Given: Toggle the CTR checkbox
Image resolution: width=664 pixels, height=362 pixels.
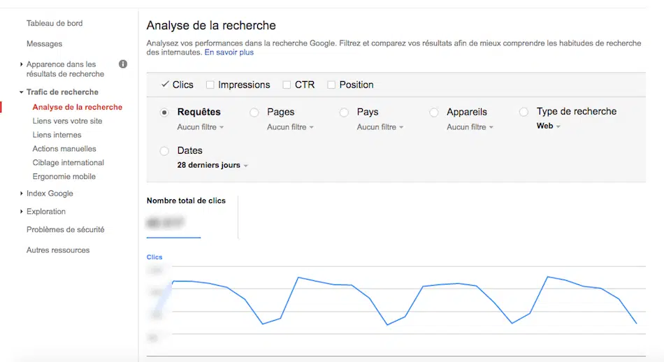Looking at the screenshot, I should click(287, 85).
